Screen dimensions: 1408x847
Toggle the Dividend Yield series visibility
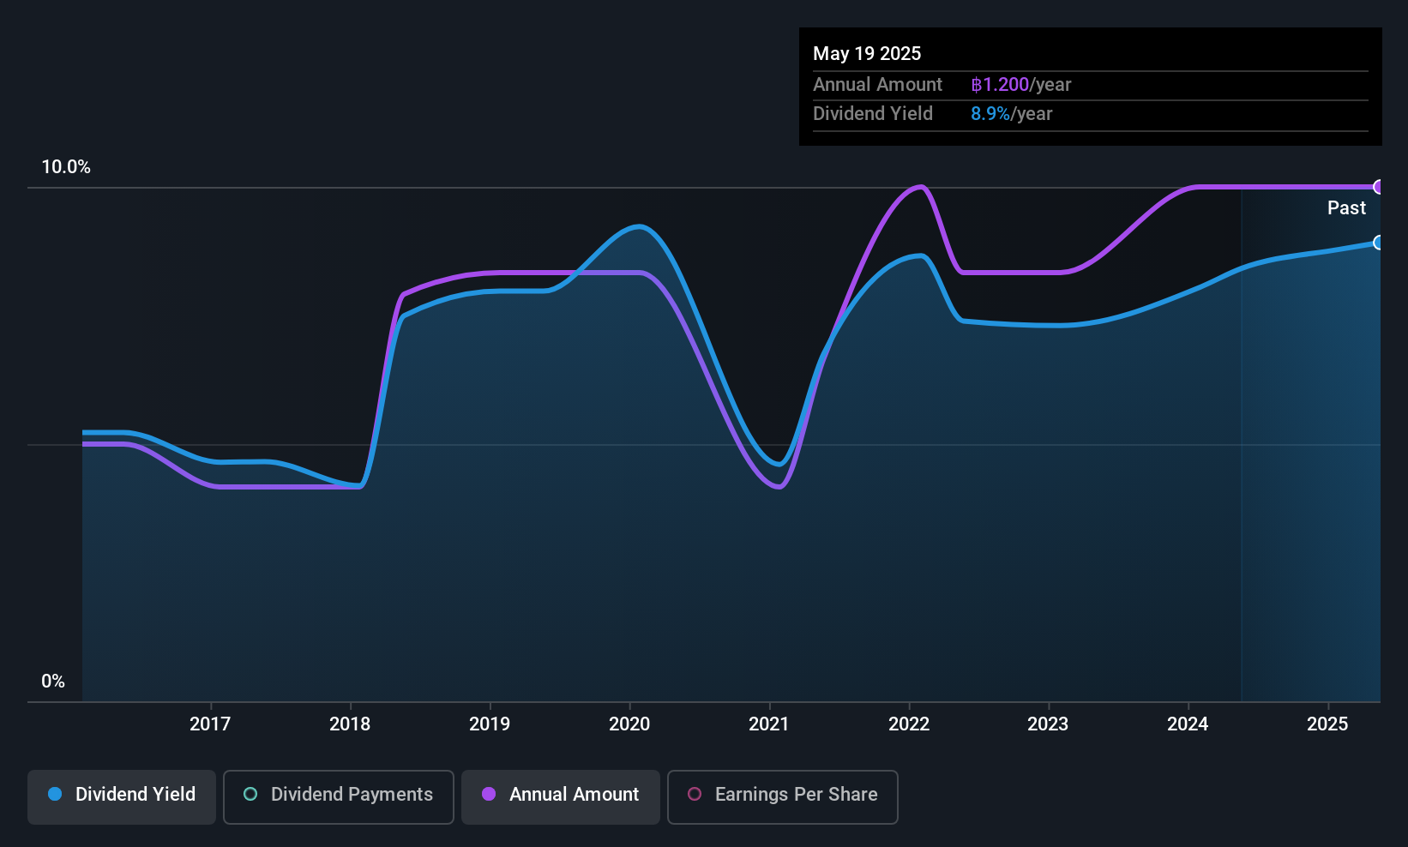point(121,796)
